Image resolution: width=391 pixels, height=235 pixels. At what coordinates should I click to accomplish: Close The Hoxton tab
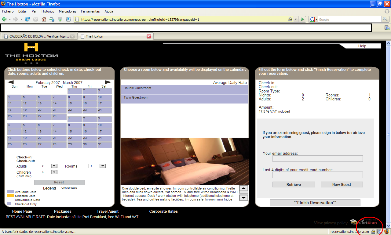pyautogui.click(x=149, y=36)
